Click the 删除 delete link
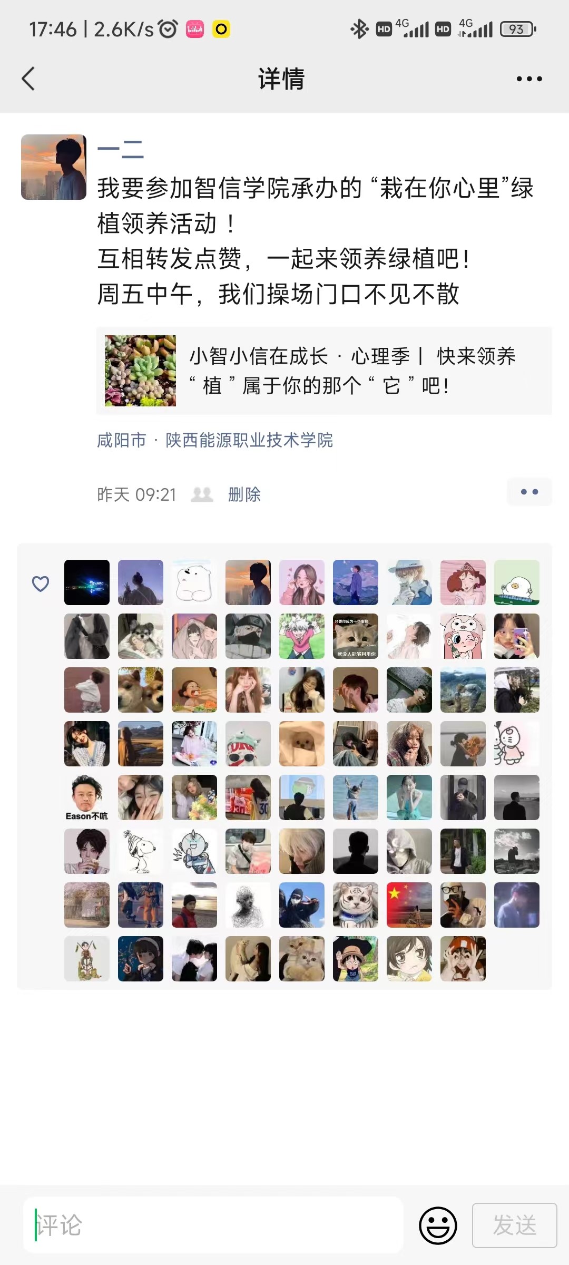Viewport: 569px width, 1265px height. (x=244, y=494)
